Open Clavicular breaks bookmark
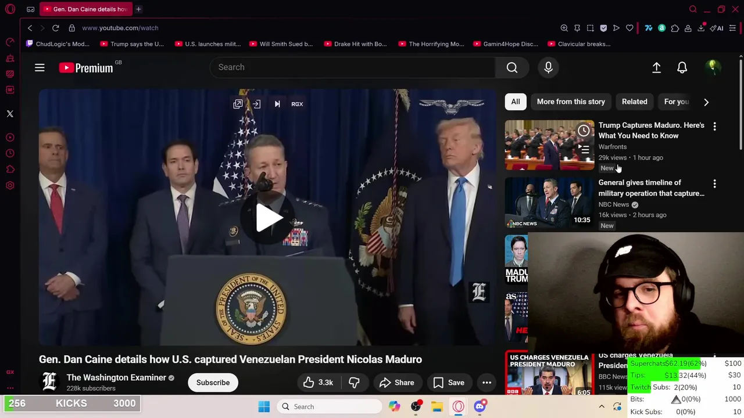This screenshot has height=418, width=744. pos(579,44)
